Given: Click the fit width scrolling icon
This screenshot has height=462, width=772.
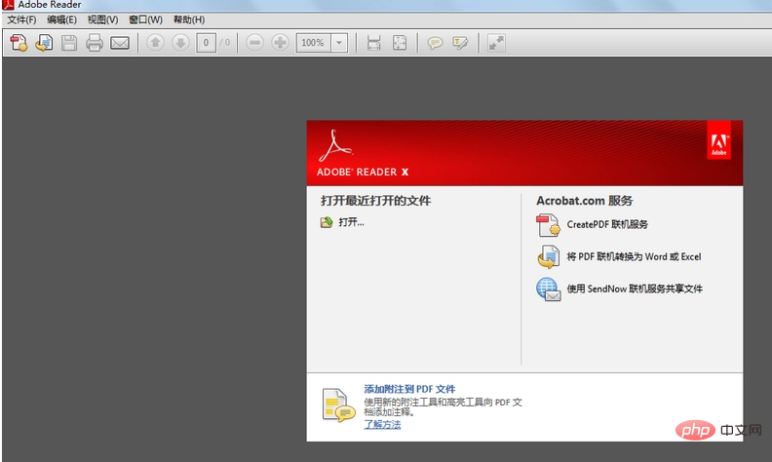Looking at the screenshot, I should coord(373,43).
